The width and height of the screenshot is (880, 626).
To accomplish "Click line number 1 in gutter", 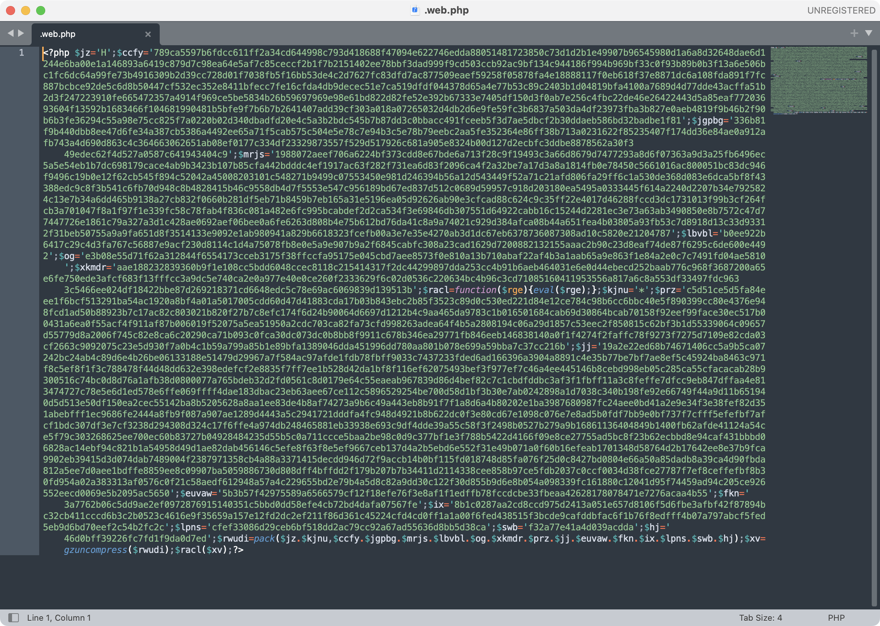I will click(21, 53).
